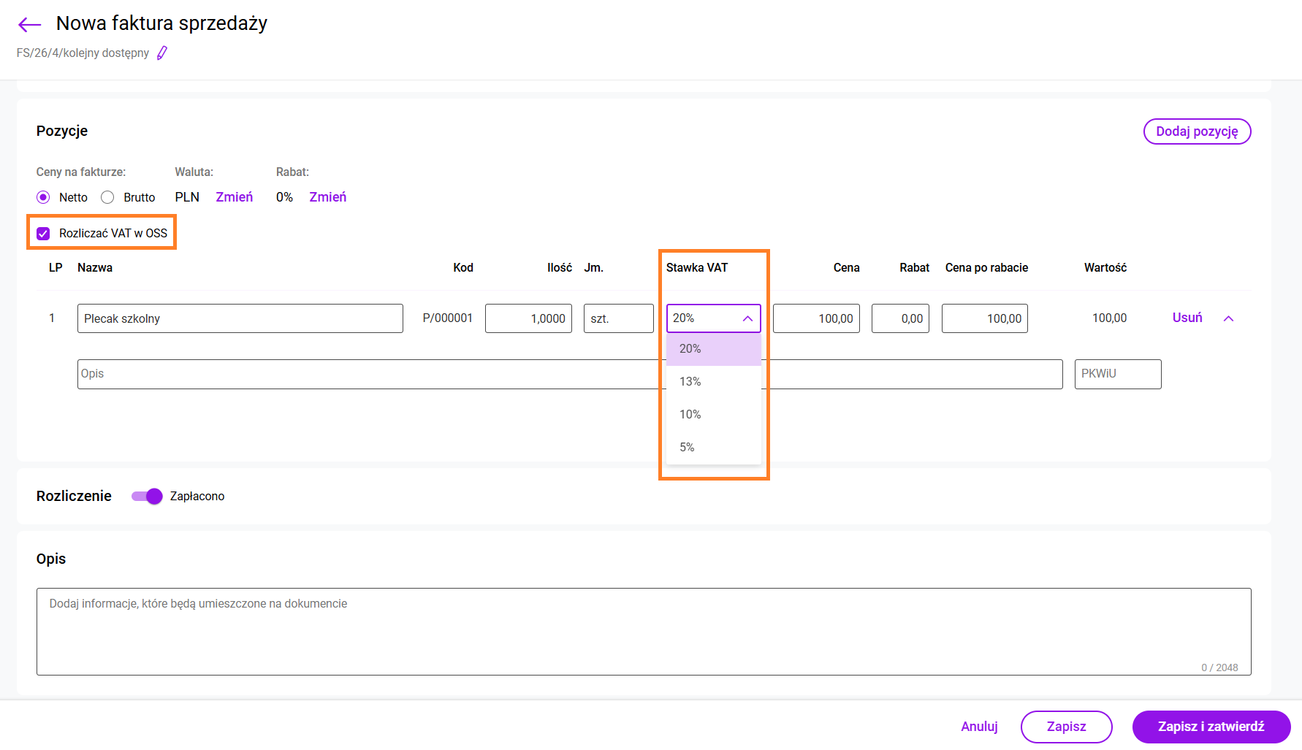Click the Plecak szkolny name field
1302x750 pixels.
tap(240, 318)
